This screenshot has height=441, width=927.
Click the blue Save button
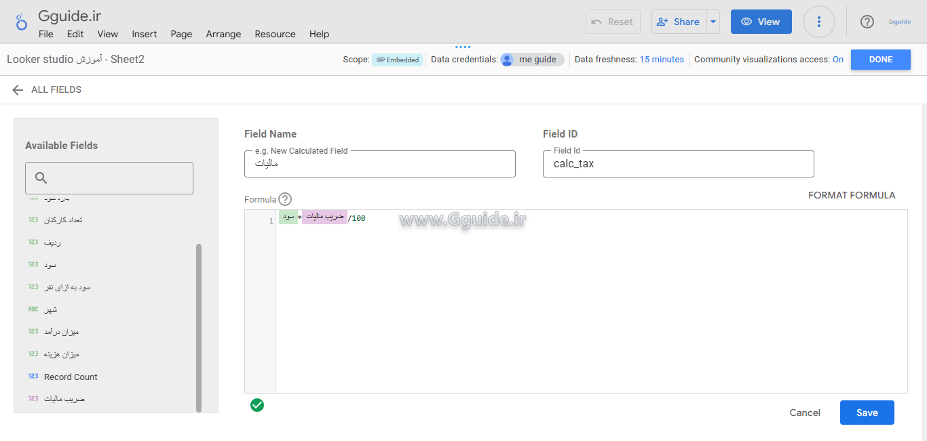coord(867,413)
